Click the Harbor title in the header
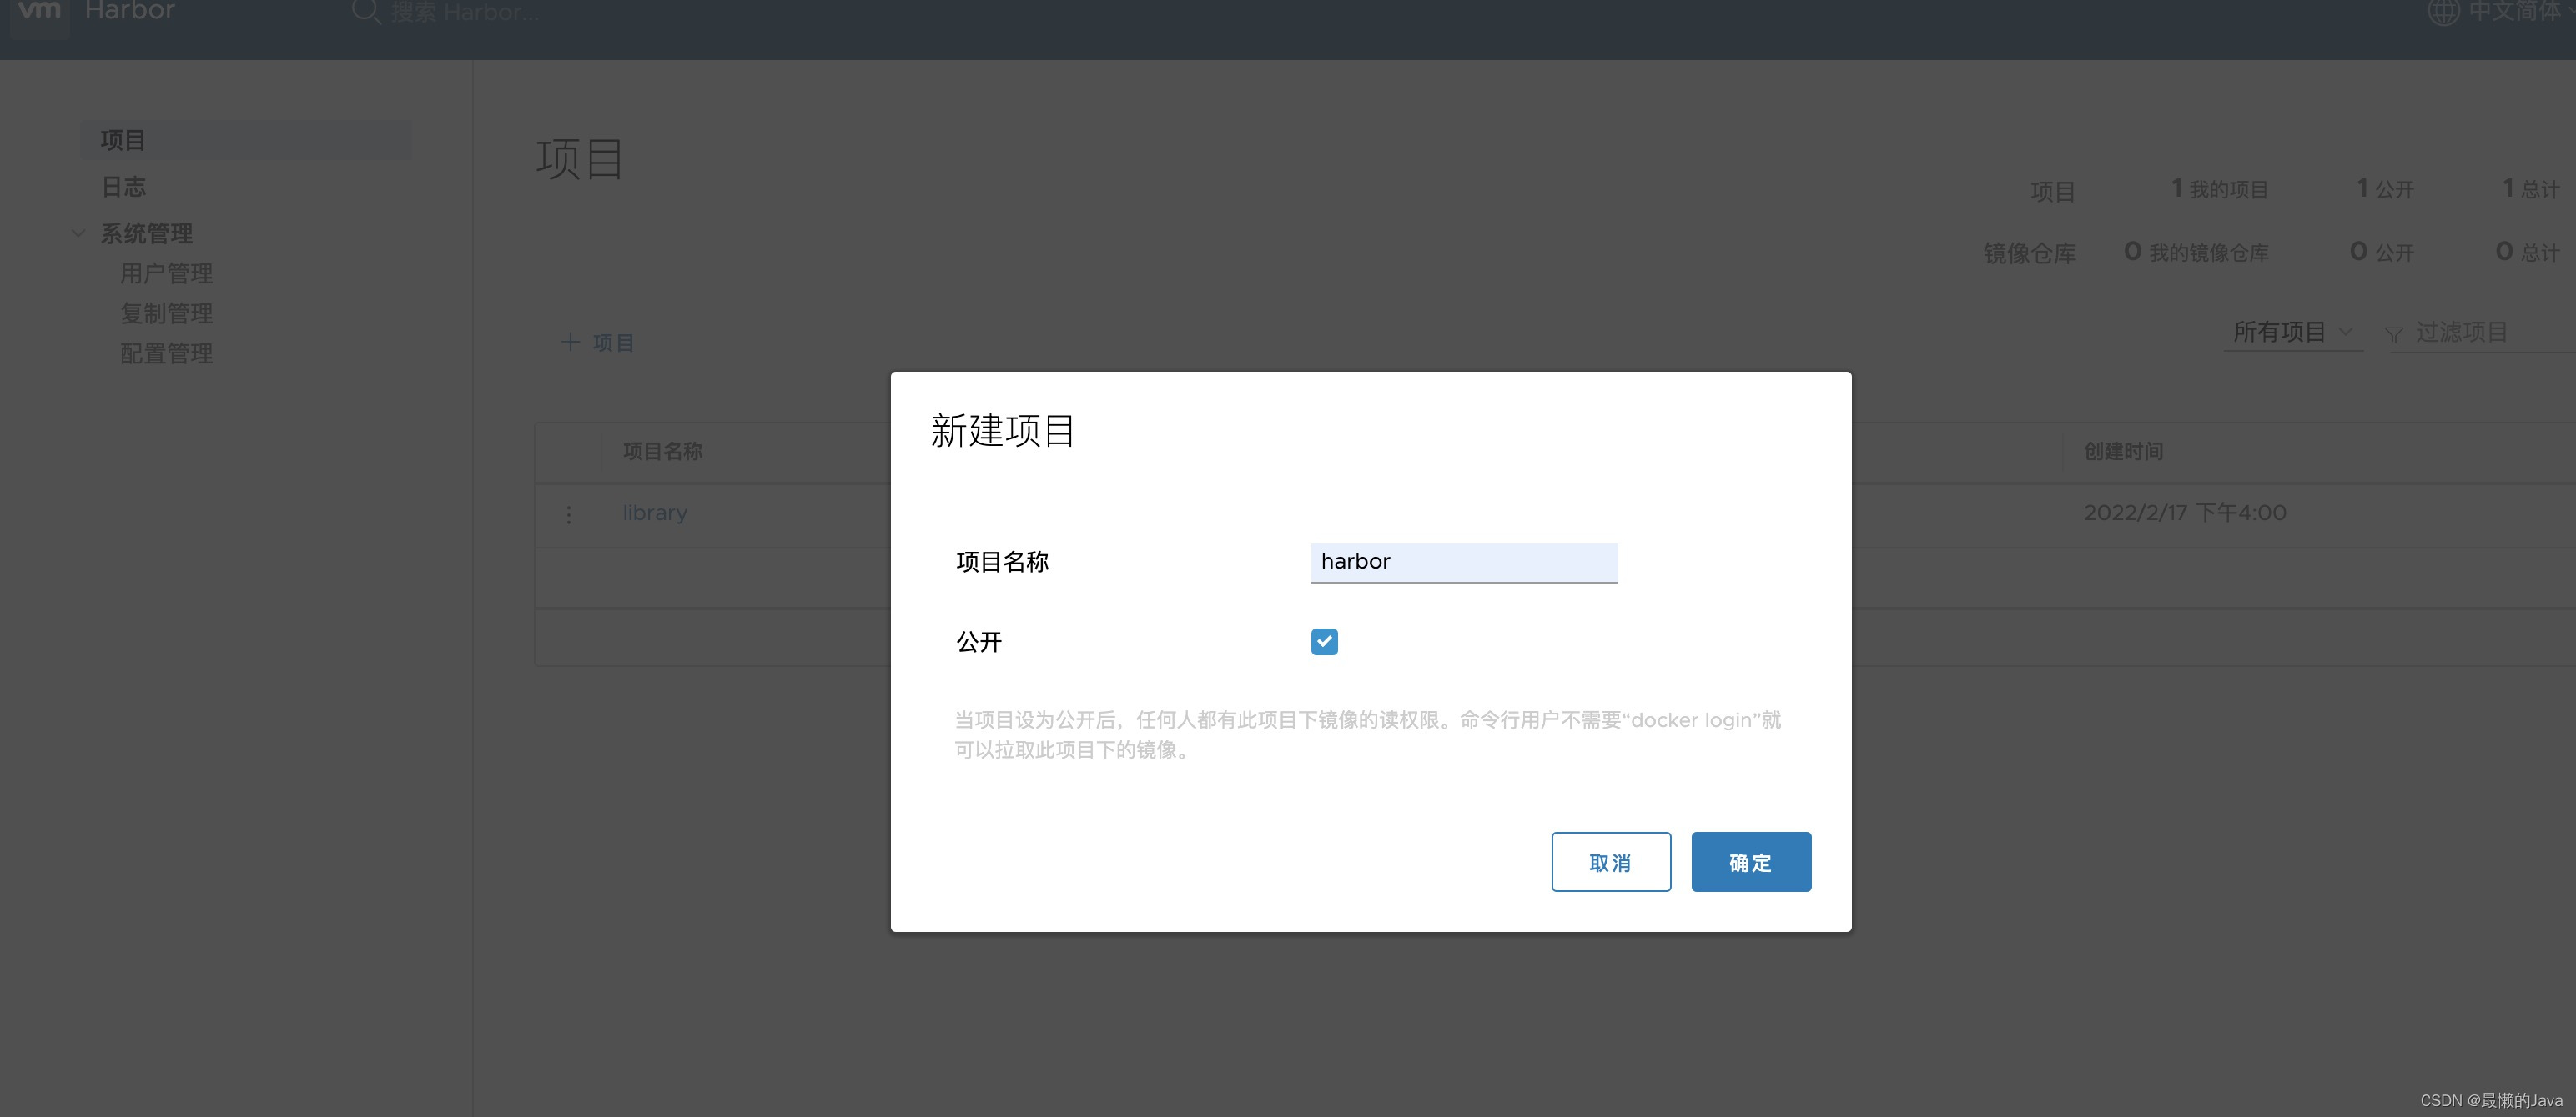 [130, 11]
